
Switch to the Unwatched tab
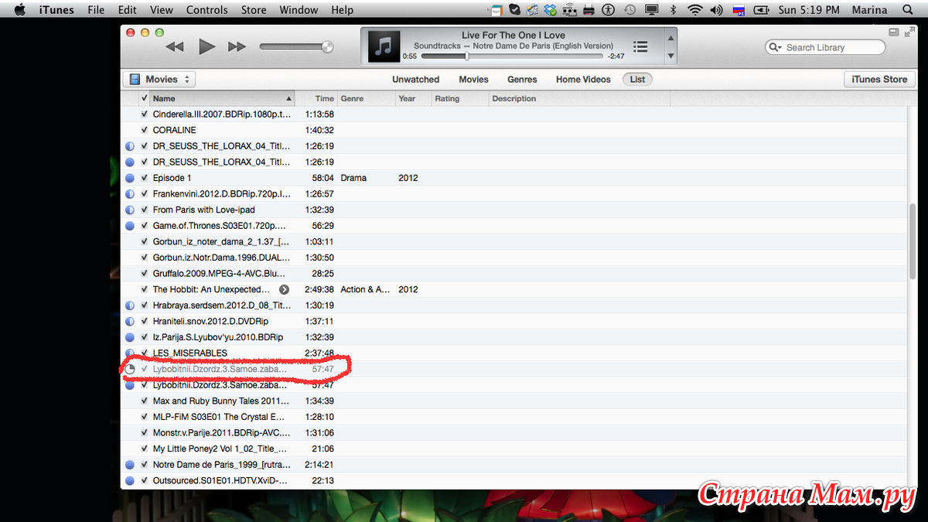pyautogui.click(x=415, y=79)
